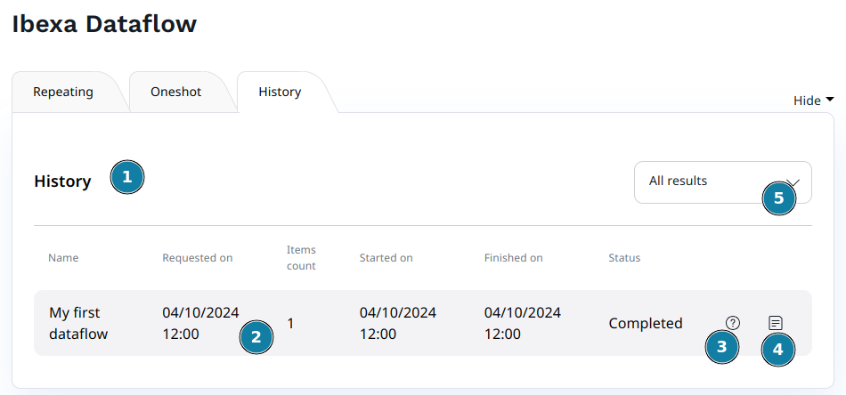Open the log document icon in the row
Image resolution: width=846 pixels, height=395 pixels.
(776, 323)
